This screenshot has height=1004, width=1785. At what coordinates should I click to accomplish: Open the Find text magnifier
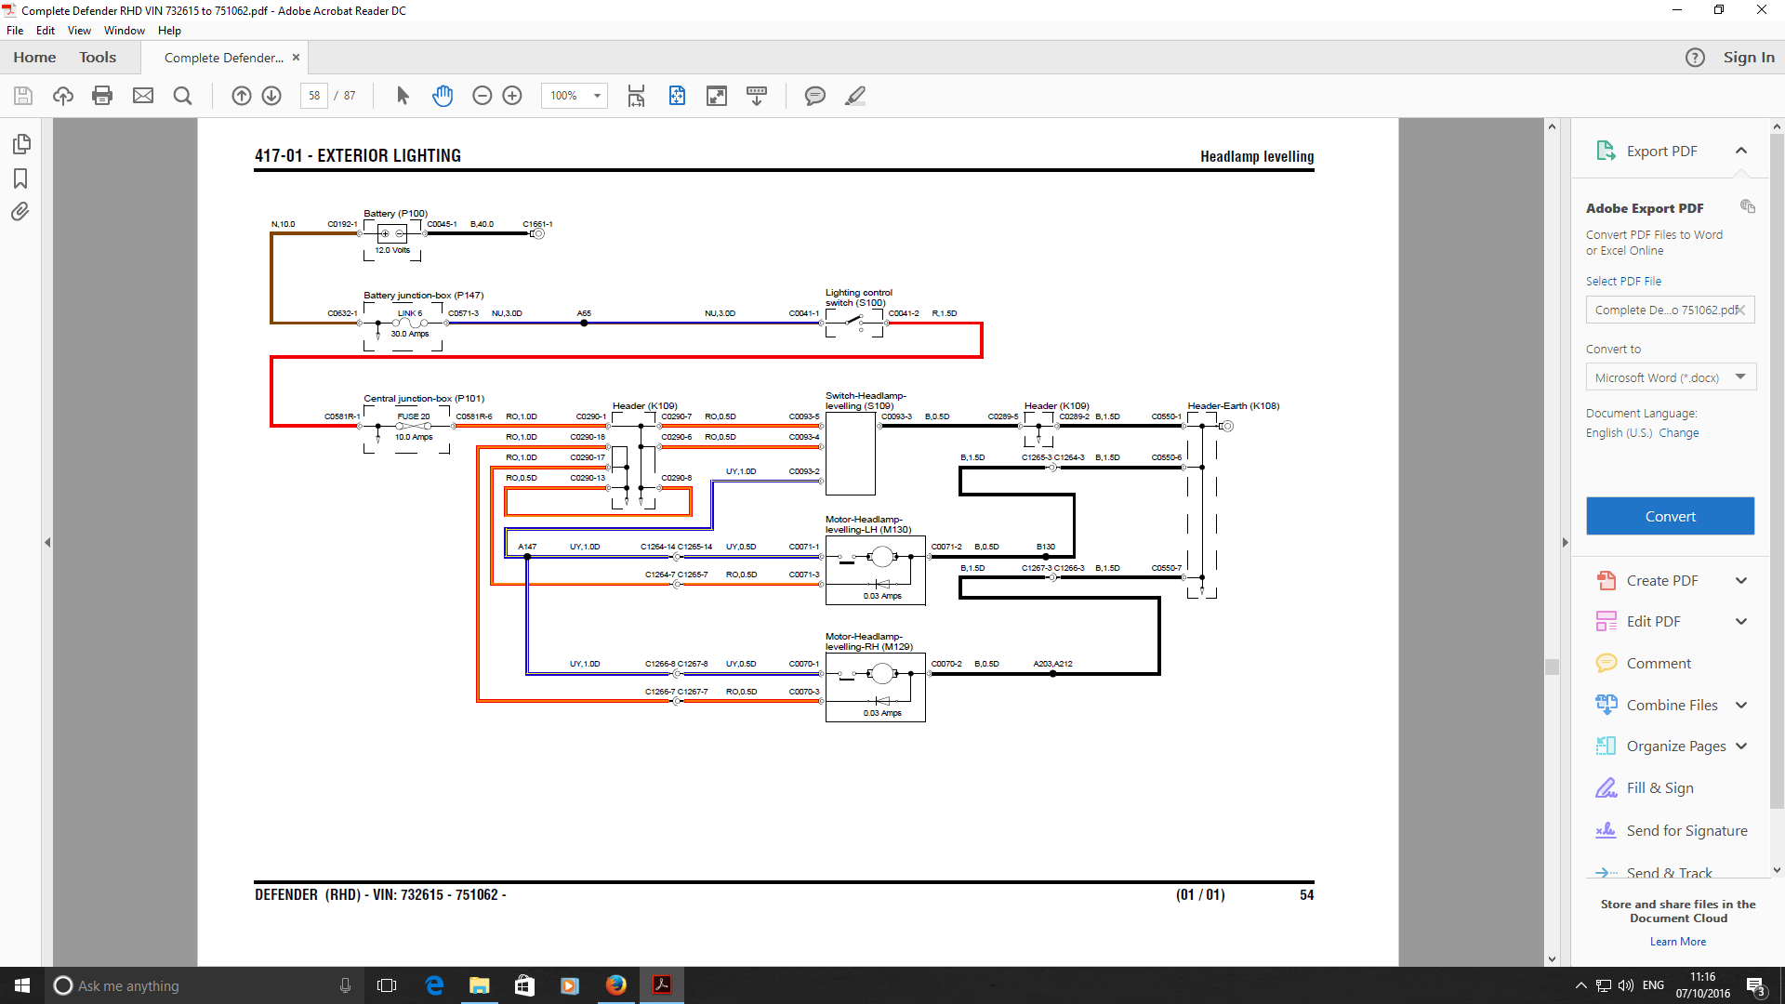pos(183,96)
